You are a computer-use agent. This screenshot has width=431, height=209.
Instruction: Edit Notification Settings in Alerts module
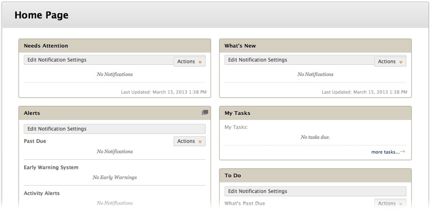115,129
